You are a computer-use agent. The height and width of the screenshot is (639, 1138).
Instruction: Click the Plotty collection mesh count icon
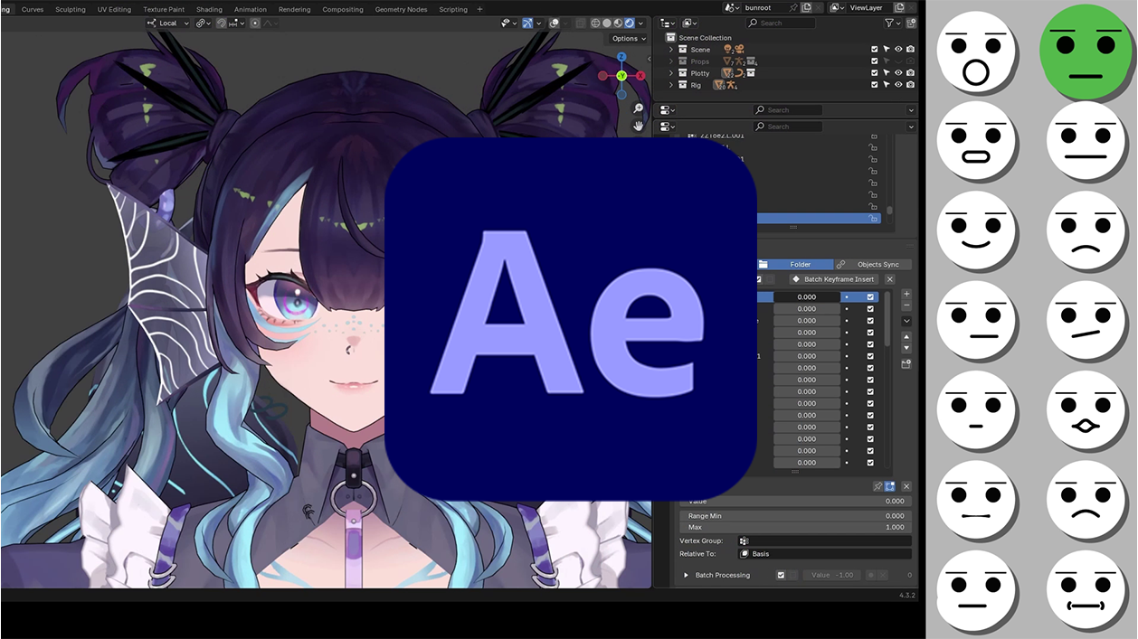tap(726, 73)
